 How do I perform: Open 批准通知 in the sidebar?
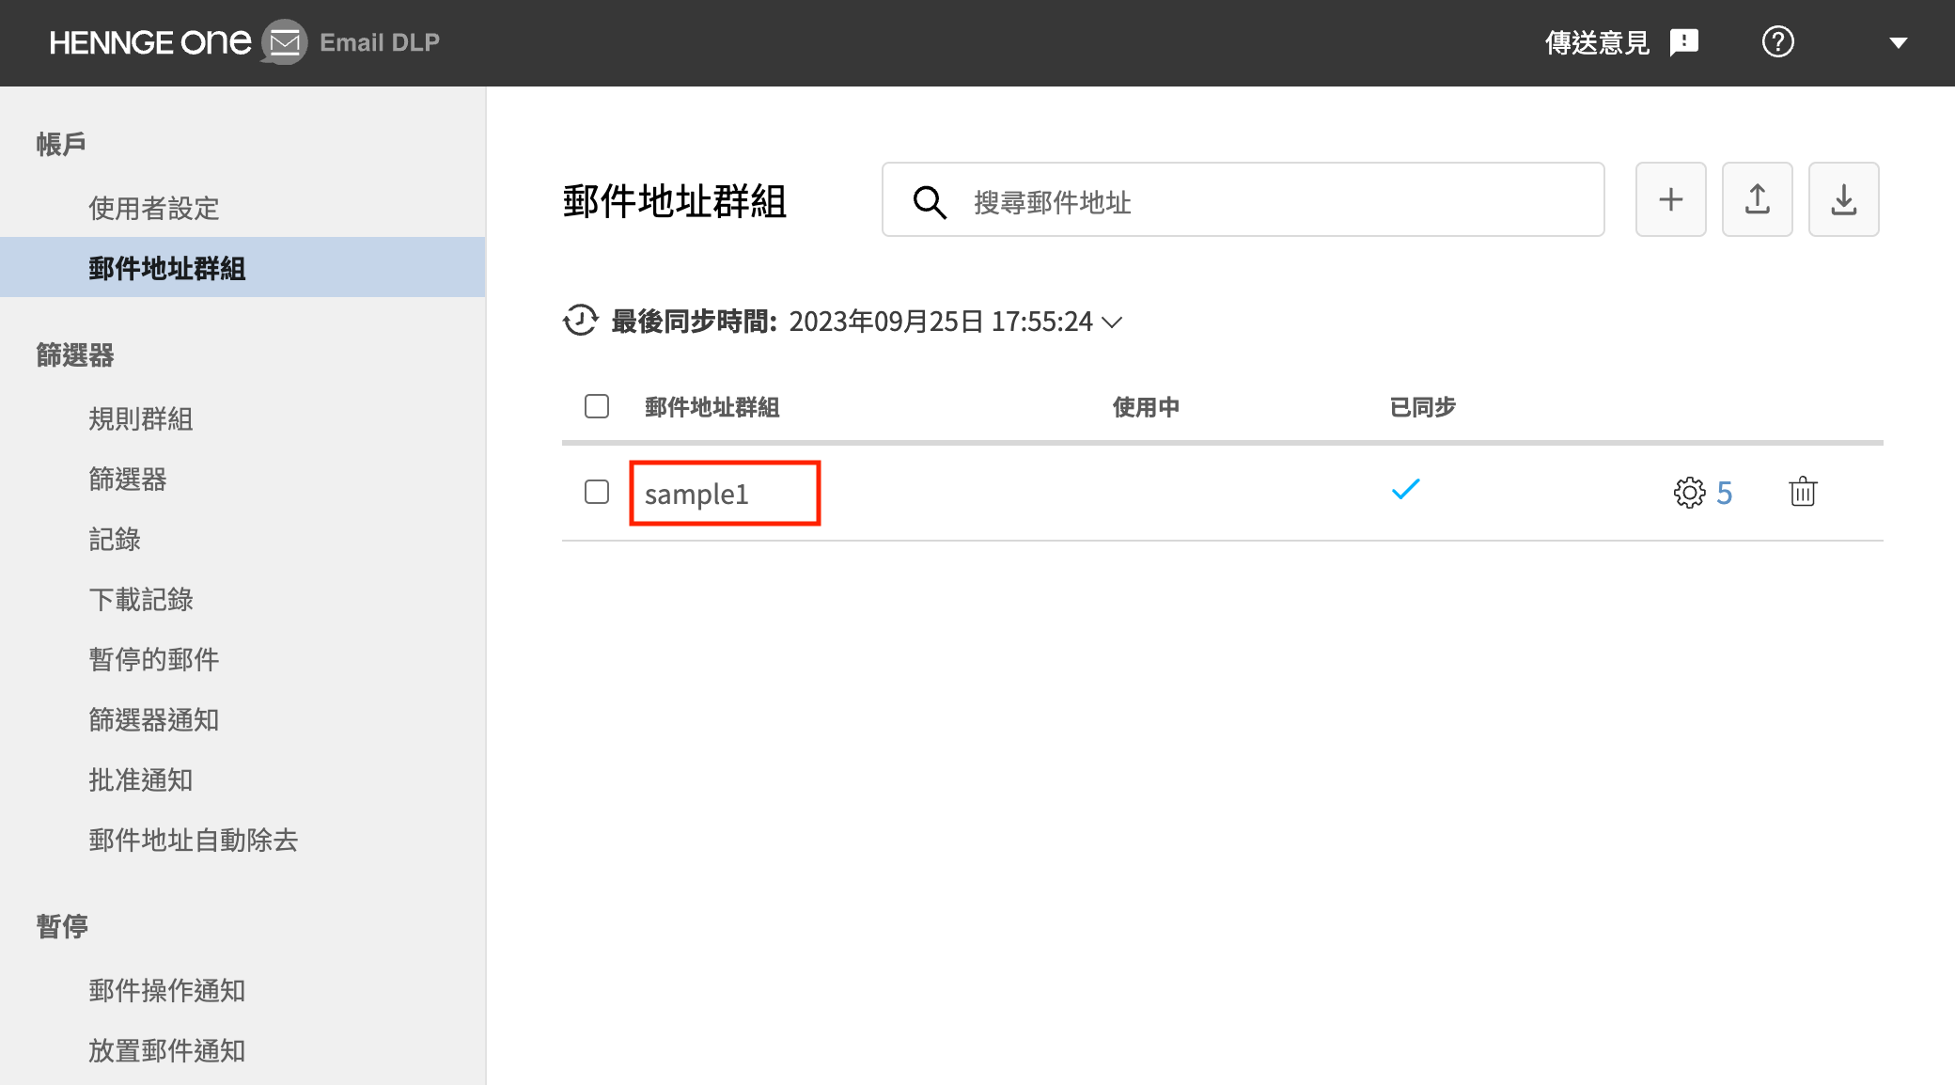pyautogui.click(x=141, y=779)
